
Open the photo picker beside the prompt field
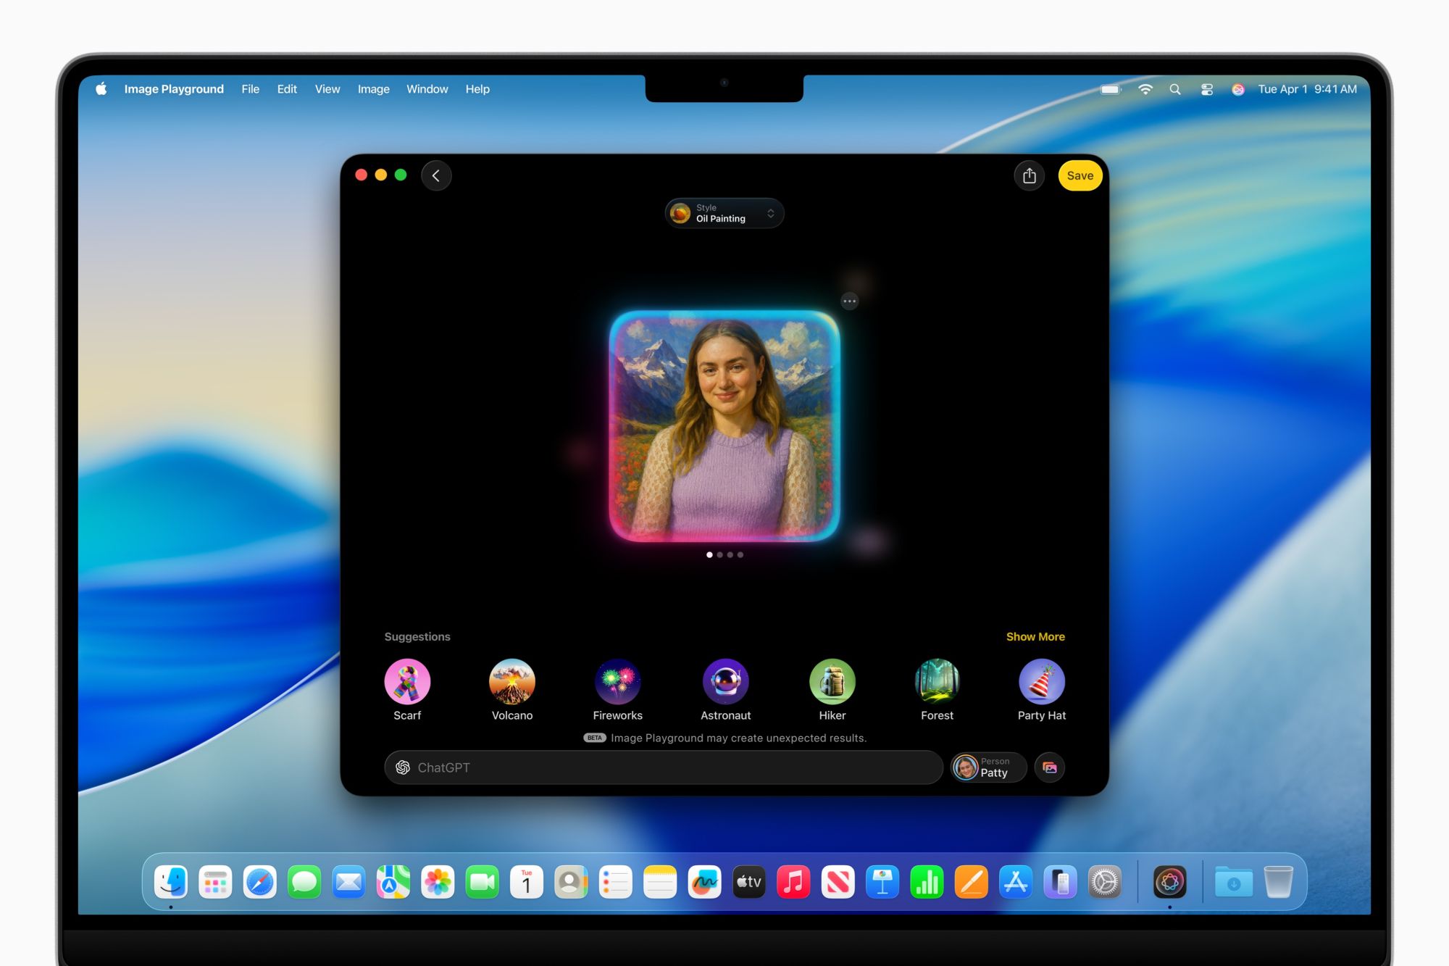point(1050,767)
